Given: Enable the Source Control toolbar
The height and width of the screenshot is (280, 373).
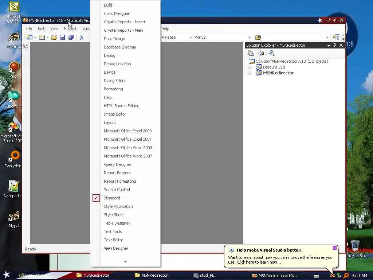Looking at the screenshot, I should point(125,190).
